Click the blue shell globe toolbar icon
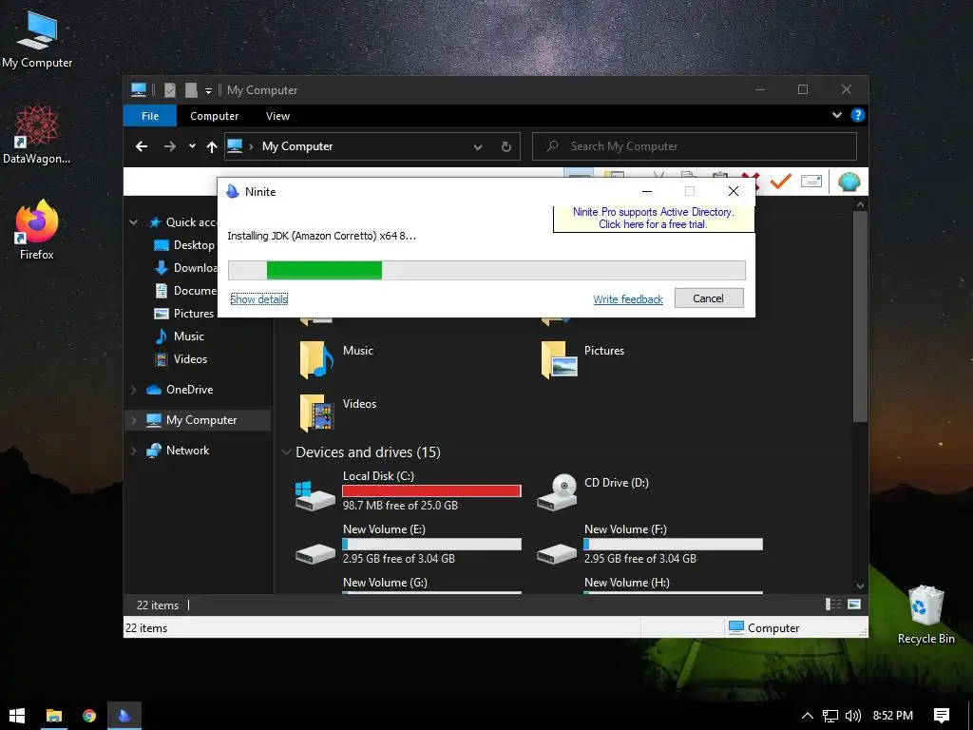The height and width of the screenshot is (730, 973). (x=849, y=182)
